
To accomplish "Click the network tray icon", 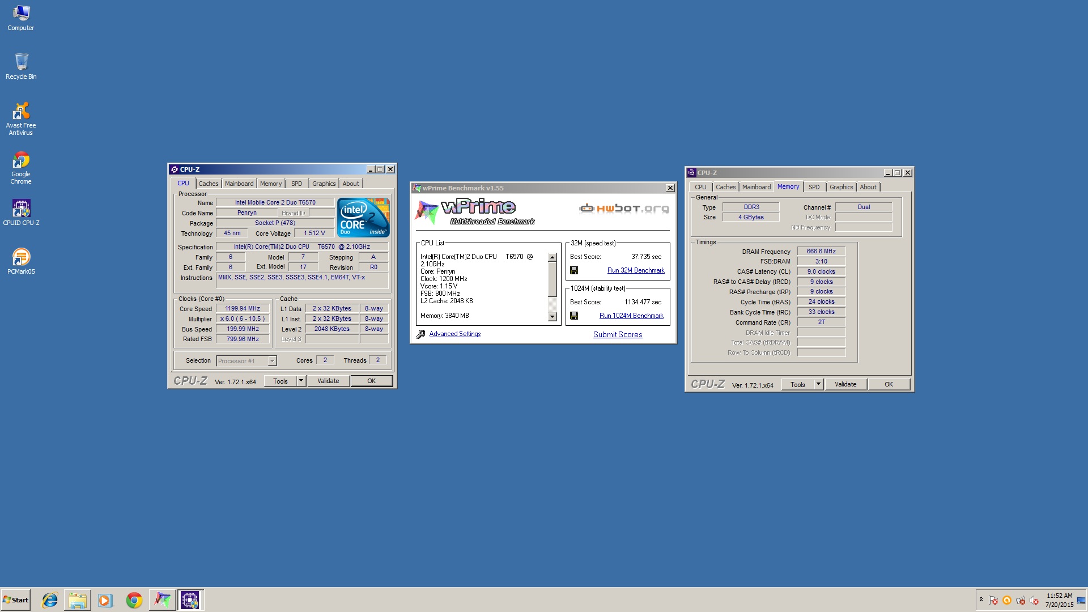I will tap(1021, 600).
